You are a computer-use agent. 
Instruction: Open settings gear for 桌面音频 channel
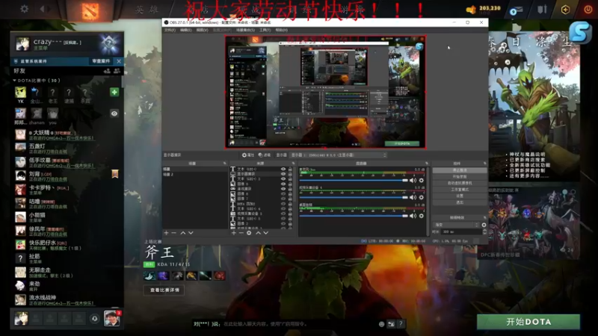click(422, 216)
